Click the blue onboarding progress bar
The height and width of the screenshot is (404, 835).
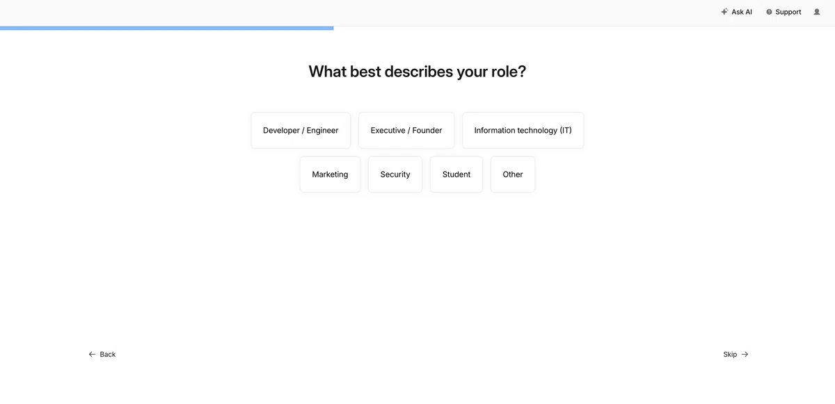166,28
